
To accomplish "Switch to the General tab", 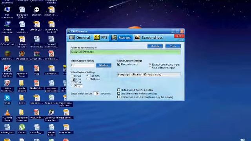I will tap(80, 38).
